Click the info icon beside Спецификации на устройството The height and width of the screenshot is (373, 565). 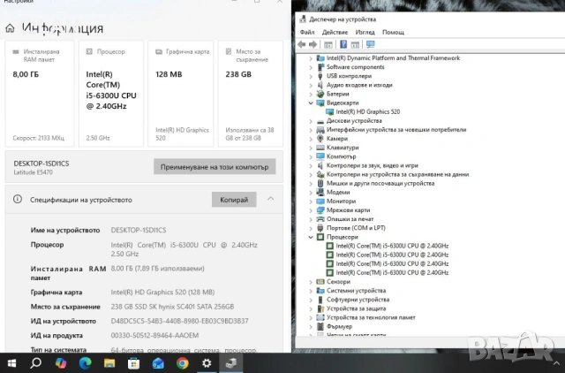[18, 199]
